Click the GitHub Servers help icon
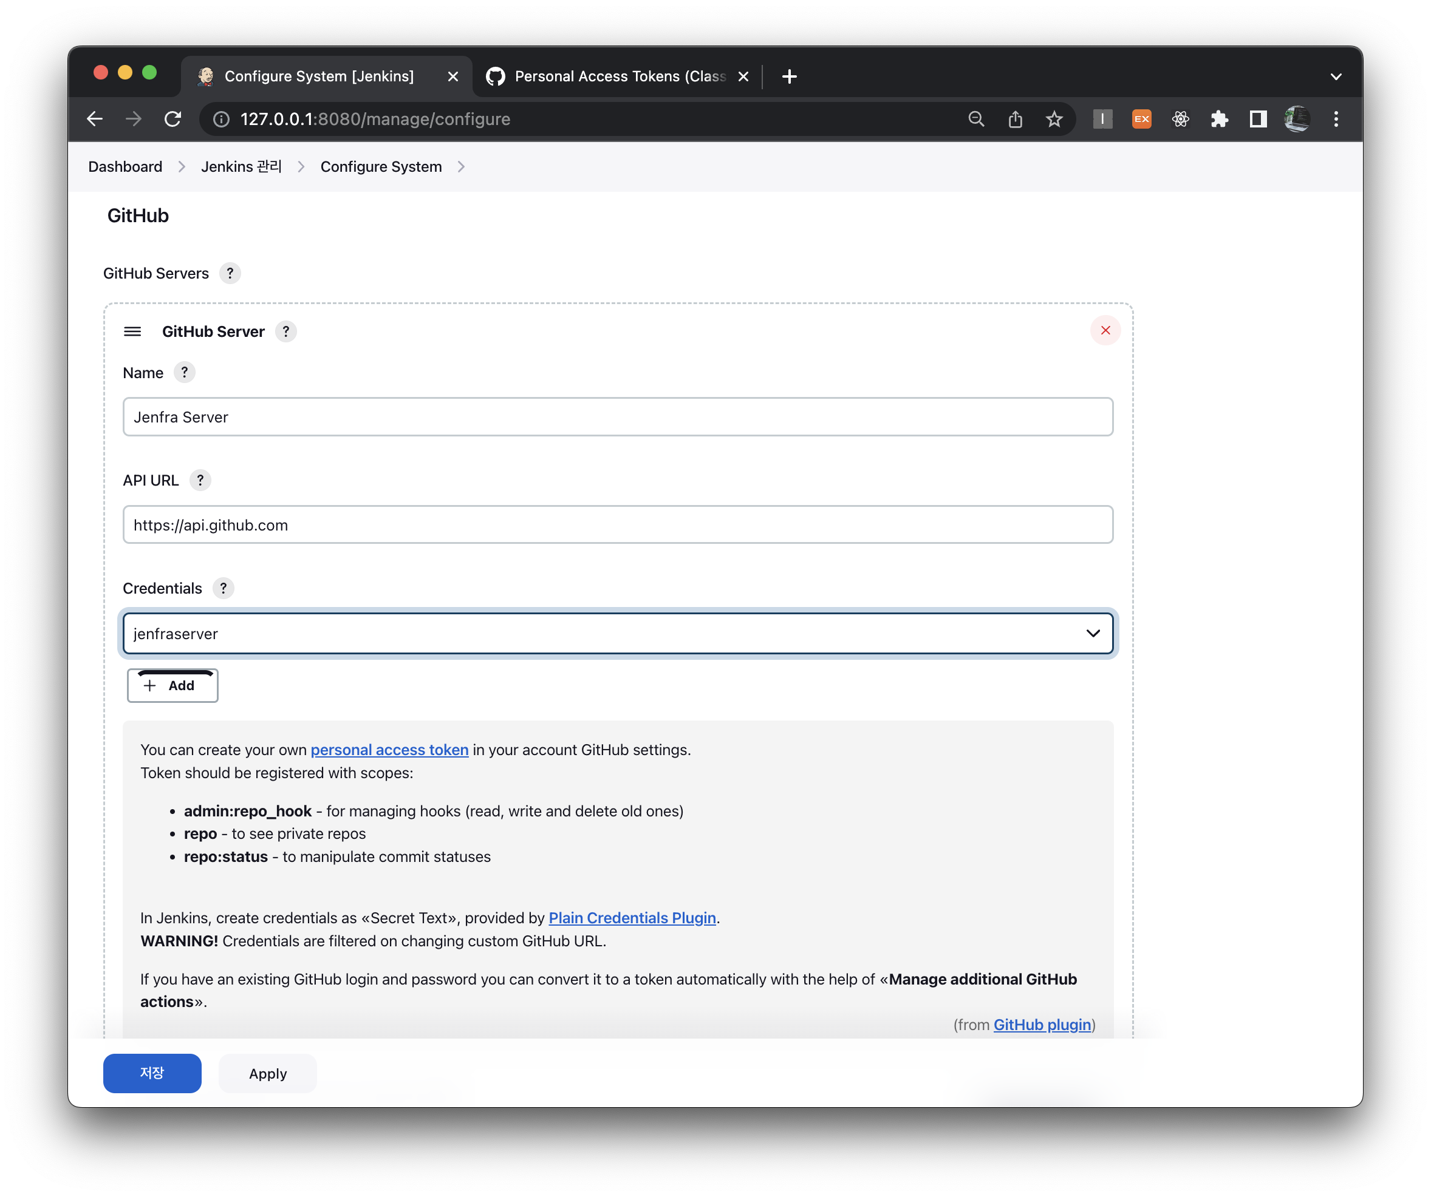The height and width of the screenshot is (1197, 1431). [230, 273]
